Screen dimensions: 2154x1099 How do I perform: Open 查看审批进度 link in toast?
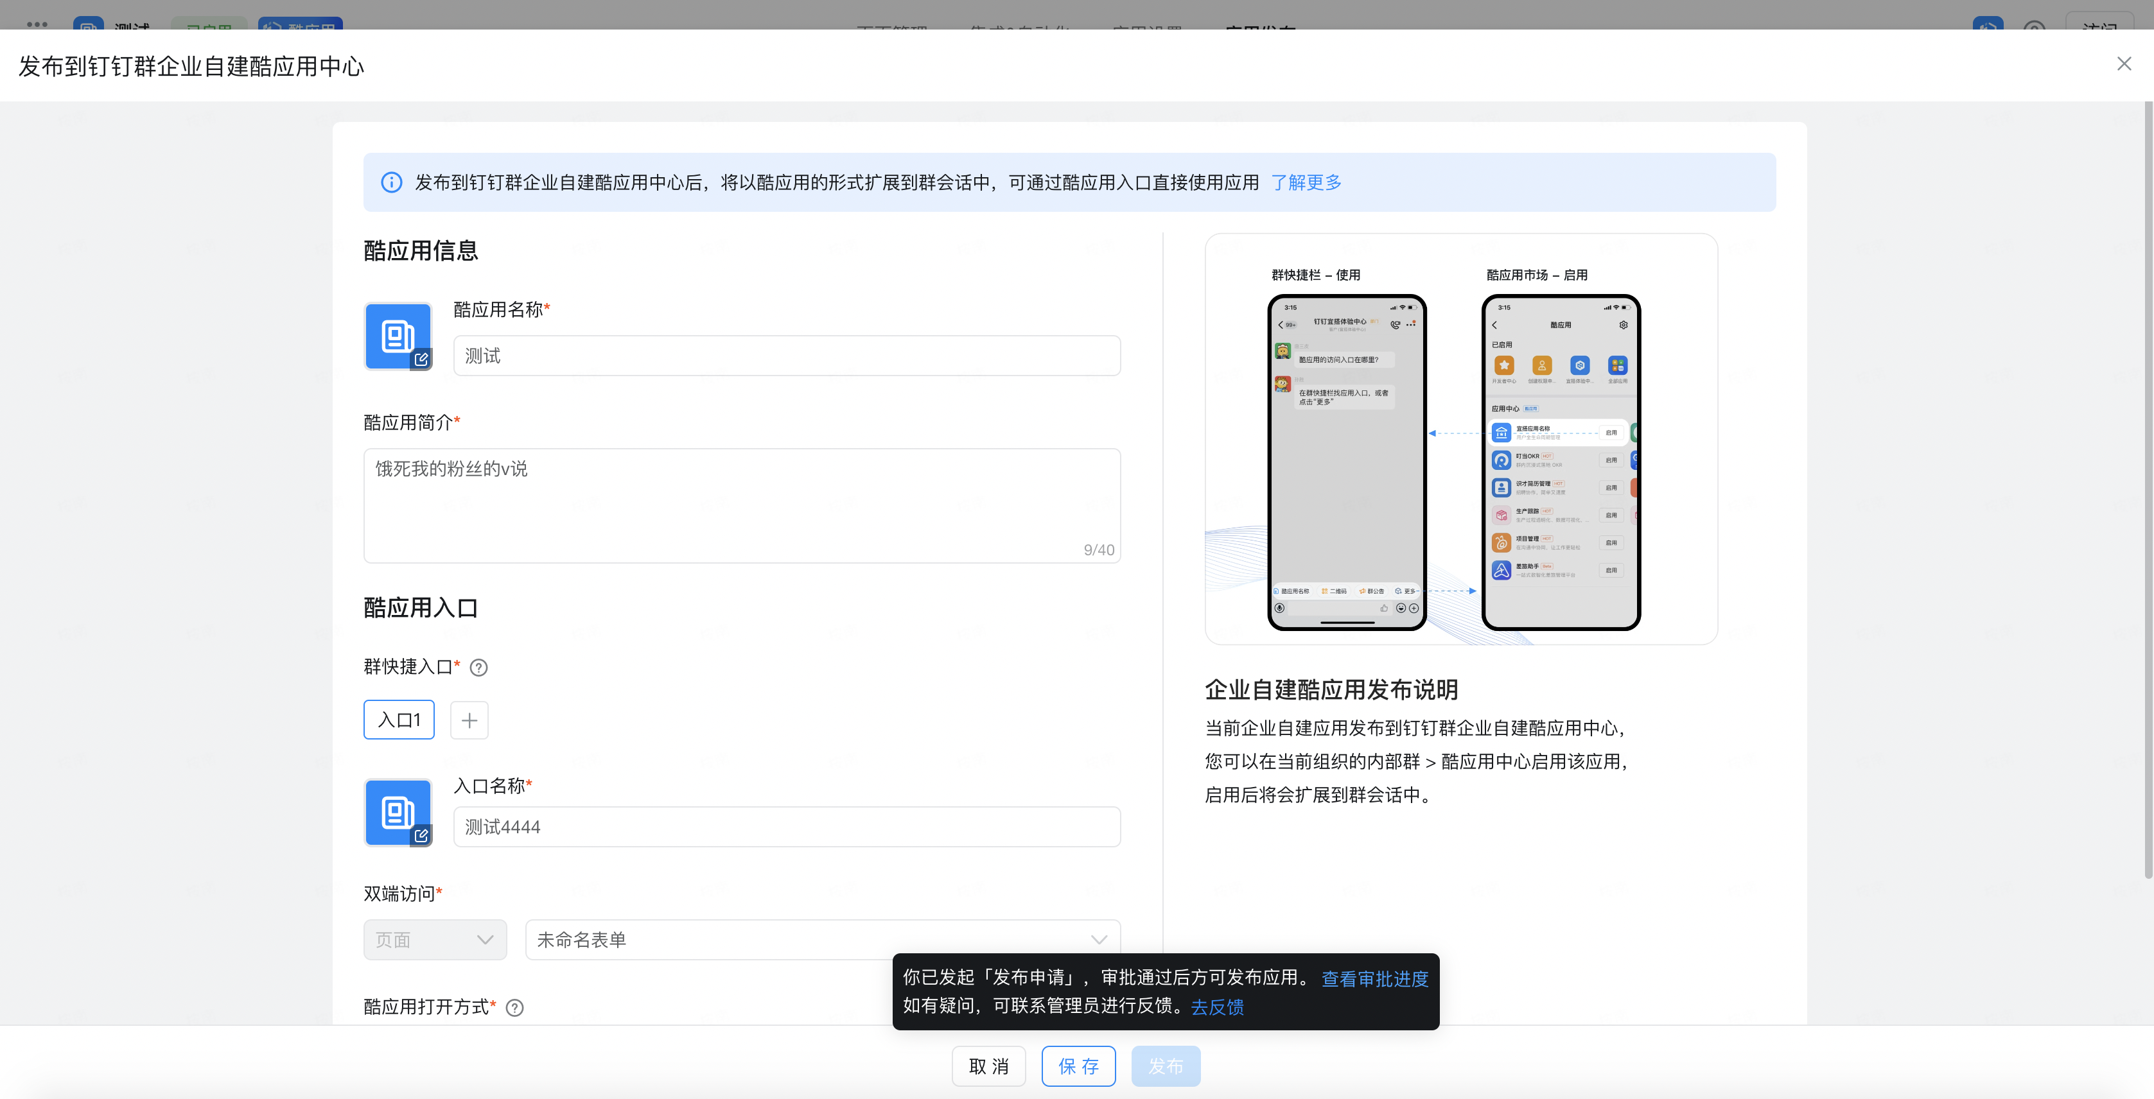pos(1375,979)
